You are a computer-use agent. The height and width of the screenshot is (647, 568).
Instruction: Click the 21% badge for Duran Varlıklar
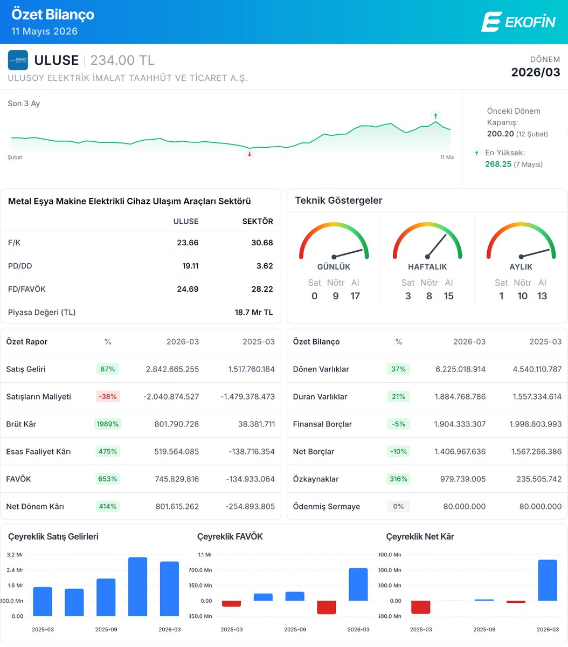[399, 396]
